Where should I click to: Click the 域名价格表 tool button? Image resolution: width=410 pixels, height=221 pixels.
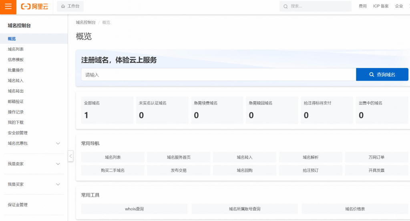[x=355, y=209]
